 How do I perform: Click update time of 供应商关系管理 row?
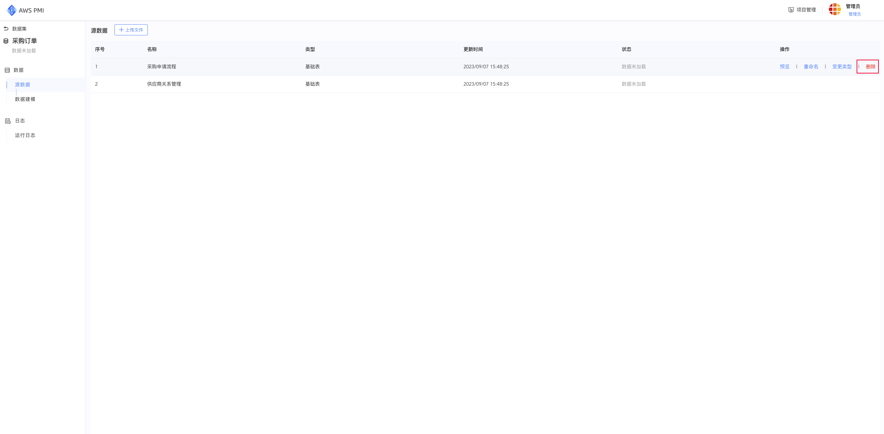tap(486, 84)
